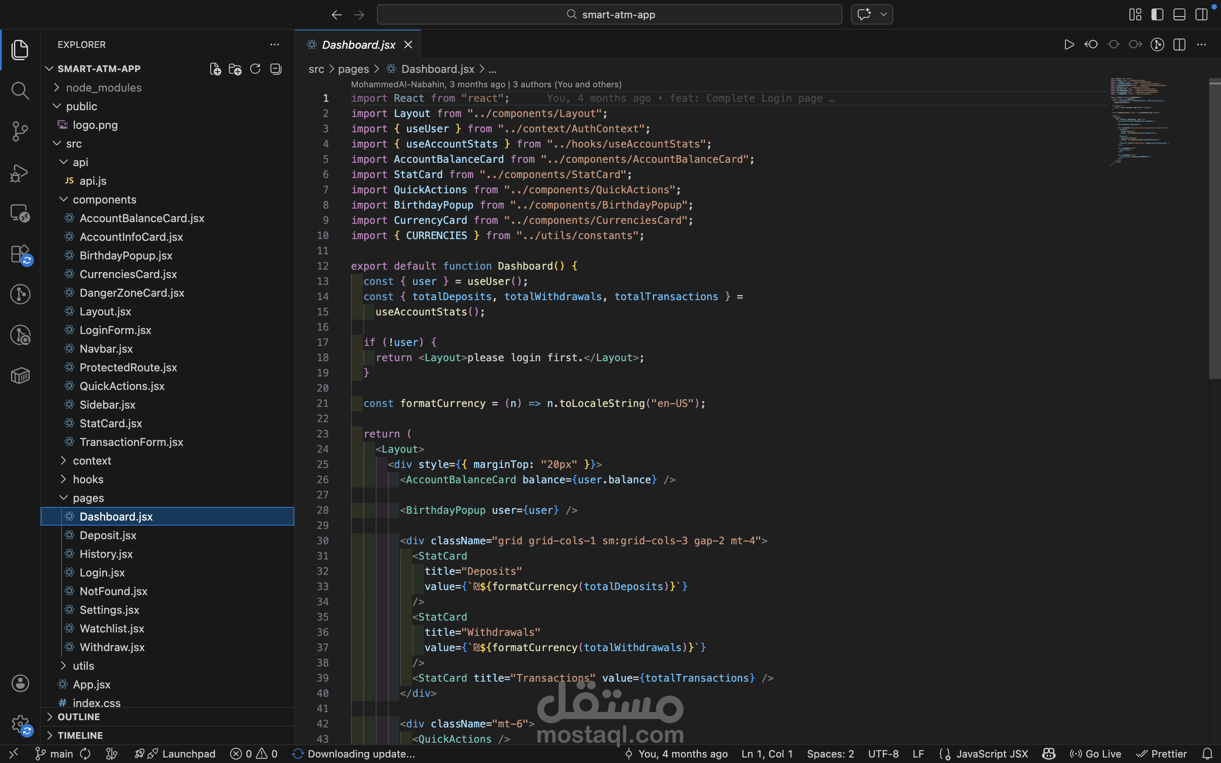The image size is (1221, 763).
Task: Open the Source Control view
Action: pos(20,132)
